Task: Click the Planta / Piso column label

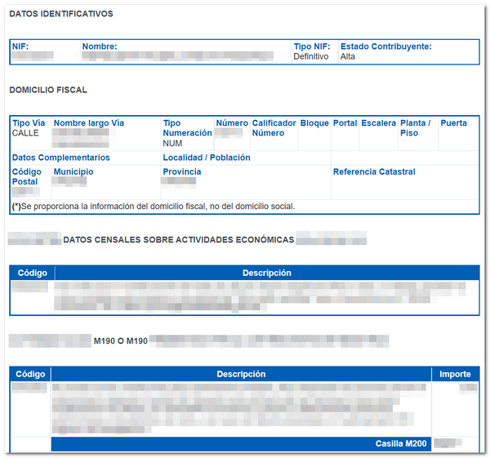Action: 416,128
